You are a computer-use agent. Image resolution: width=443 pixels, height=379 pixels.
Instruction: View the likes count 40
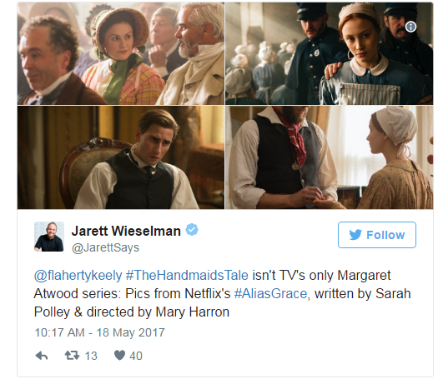pyautogui.click(x=136, y=356)
